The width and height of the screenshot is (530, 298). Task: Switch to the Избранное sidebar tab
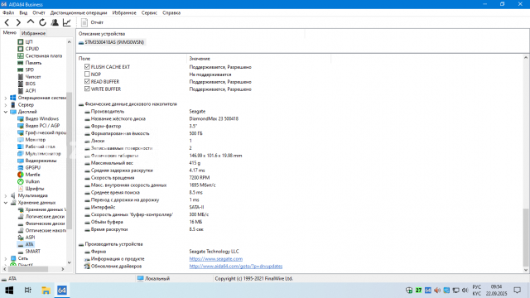[33, 33]
